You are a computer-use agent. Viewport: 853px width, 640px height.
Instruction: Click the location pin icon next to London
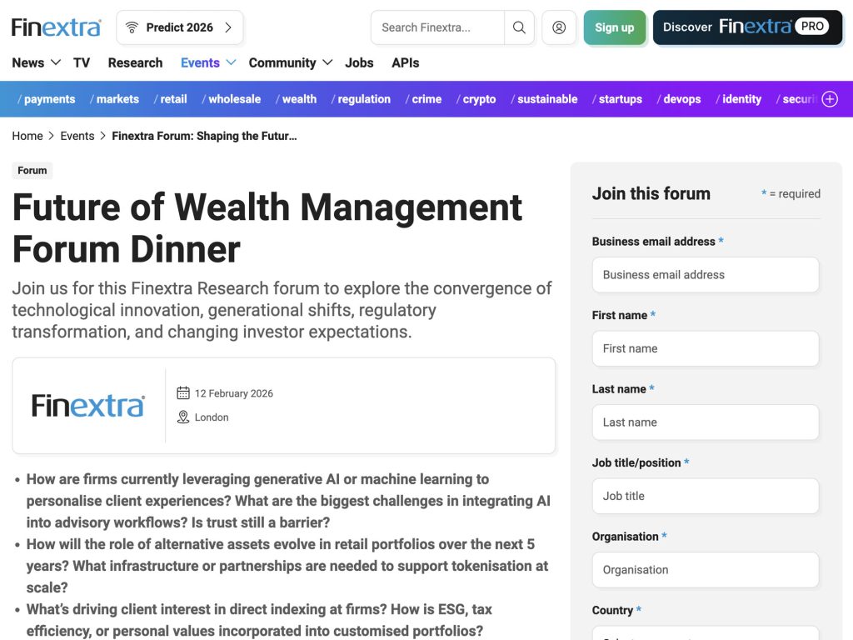183,417
